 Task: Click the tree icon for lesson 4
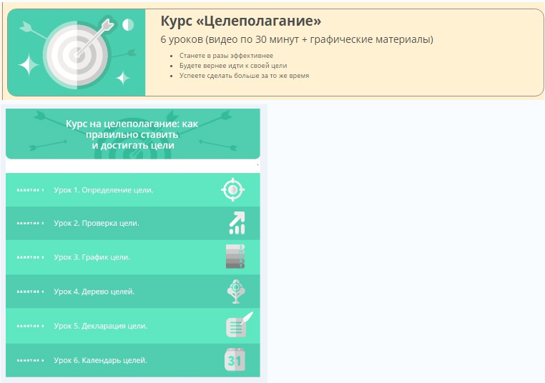pos(235,292)
